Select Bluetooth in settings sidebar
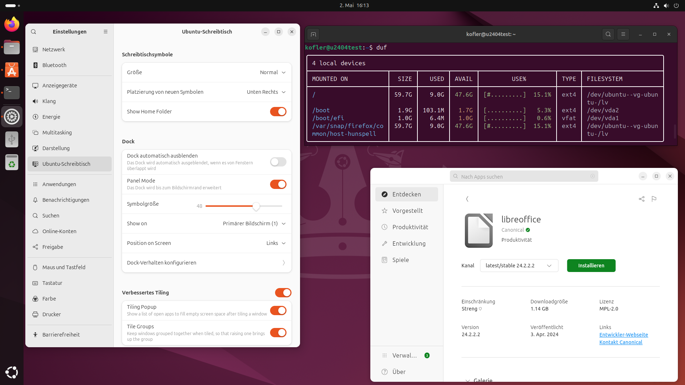This screenshot has width=685, height=385. click(54, 65)
